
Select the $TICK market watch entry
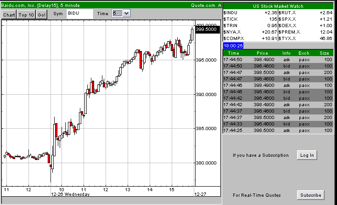tap(250, 19)
